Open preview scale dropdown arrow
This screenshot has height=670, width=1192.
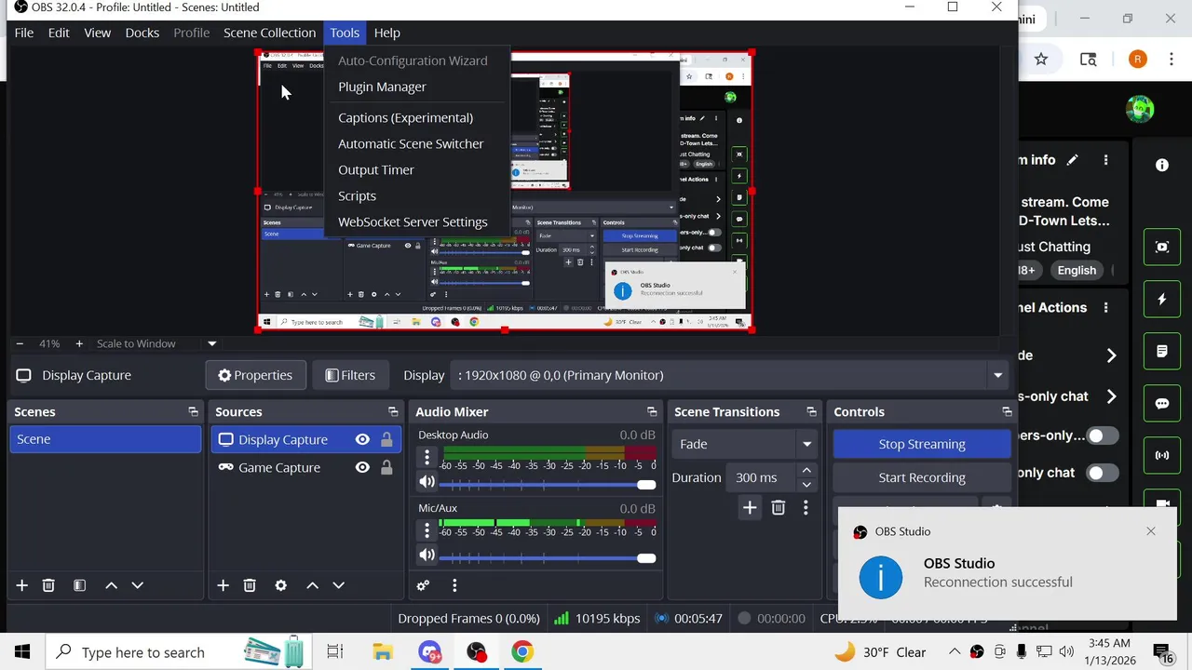tap(211, 343)
